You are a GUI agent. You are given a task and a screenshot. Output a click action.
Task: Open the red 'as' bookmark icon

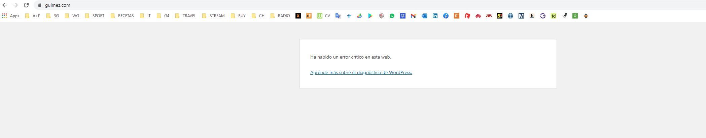[489, 16]
